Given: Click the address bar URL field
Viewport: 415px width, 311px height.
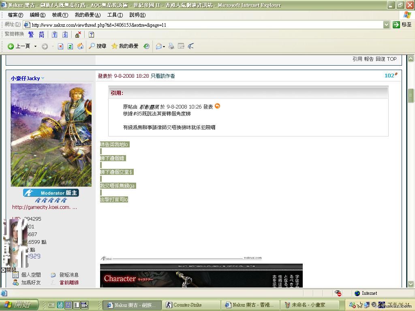Looking at the screenshot, I should click(x=203, y=25).
